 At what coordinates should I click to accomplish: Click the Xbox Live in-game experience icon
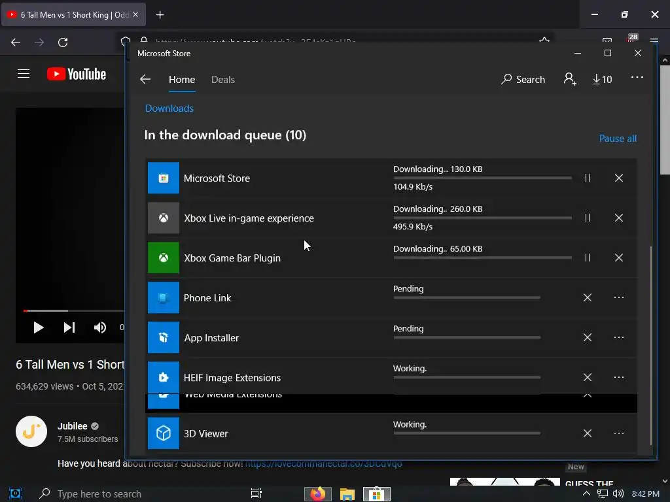point(163,218)
